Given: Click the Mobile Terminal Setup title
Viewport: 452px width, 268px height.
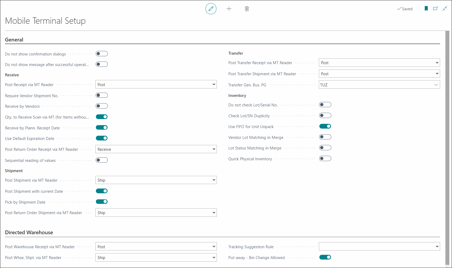Looking at the screenshot, I should coord(45,21).
